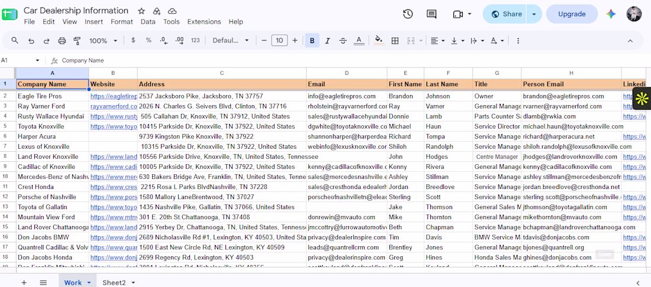Open the File menu
The height and width of the screenshot is (287, 651).
point(29,21)
